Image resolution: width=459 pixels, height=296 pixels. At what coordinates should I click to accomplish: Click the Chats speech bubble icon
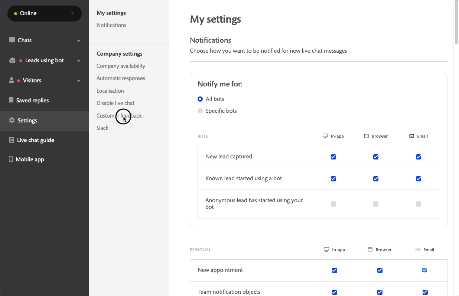12,40
